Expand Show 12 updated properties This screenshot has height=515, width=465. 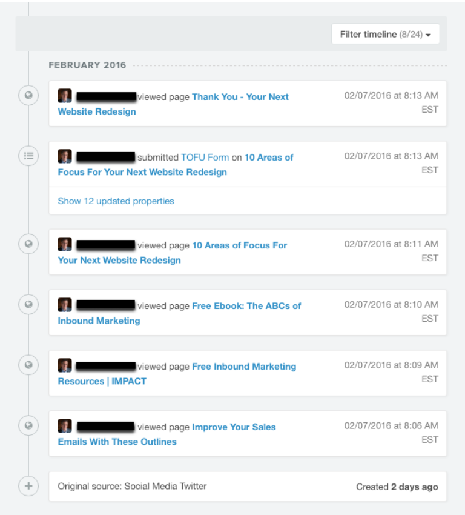pos(116,201)
